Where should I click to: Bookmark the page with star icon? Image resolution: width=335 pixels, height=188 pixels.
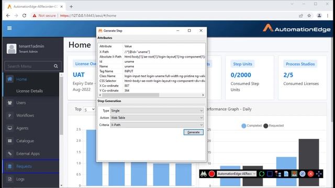click(309, 16)
